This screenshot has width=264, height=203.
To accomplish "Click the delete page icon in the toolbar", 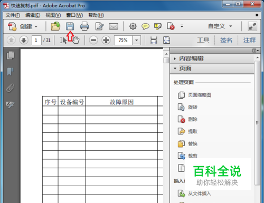I will (171, 26).
